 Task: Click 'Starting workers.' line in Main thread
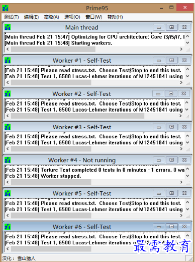pyautogui.click(x=58, y=43)
